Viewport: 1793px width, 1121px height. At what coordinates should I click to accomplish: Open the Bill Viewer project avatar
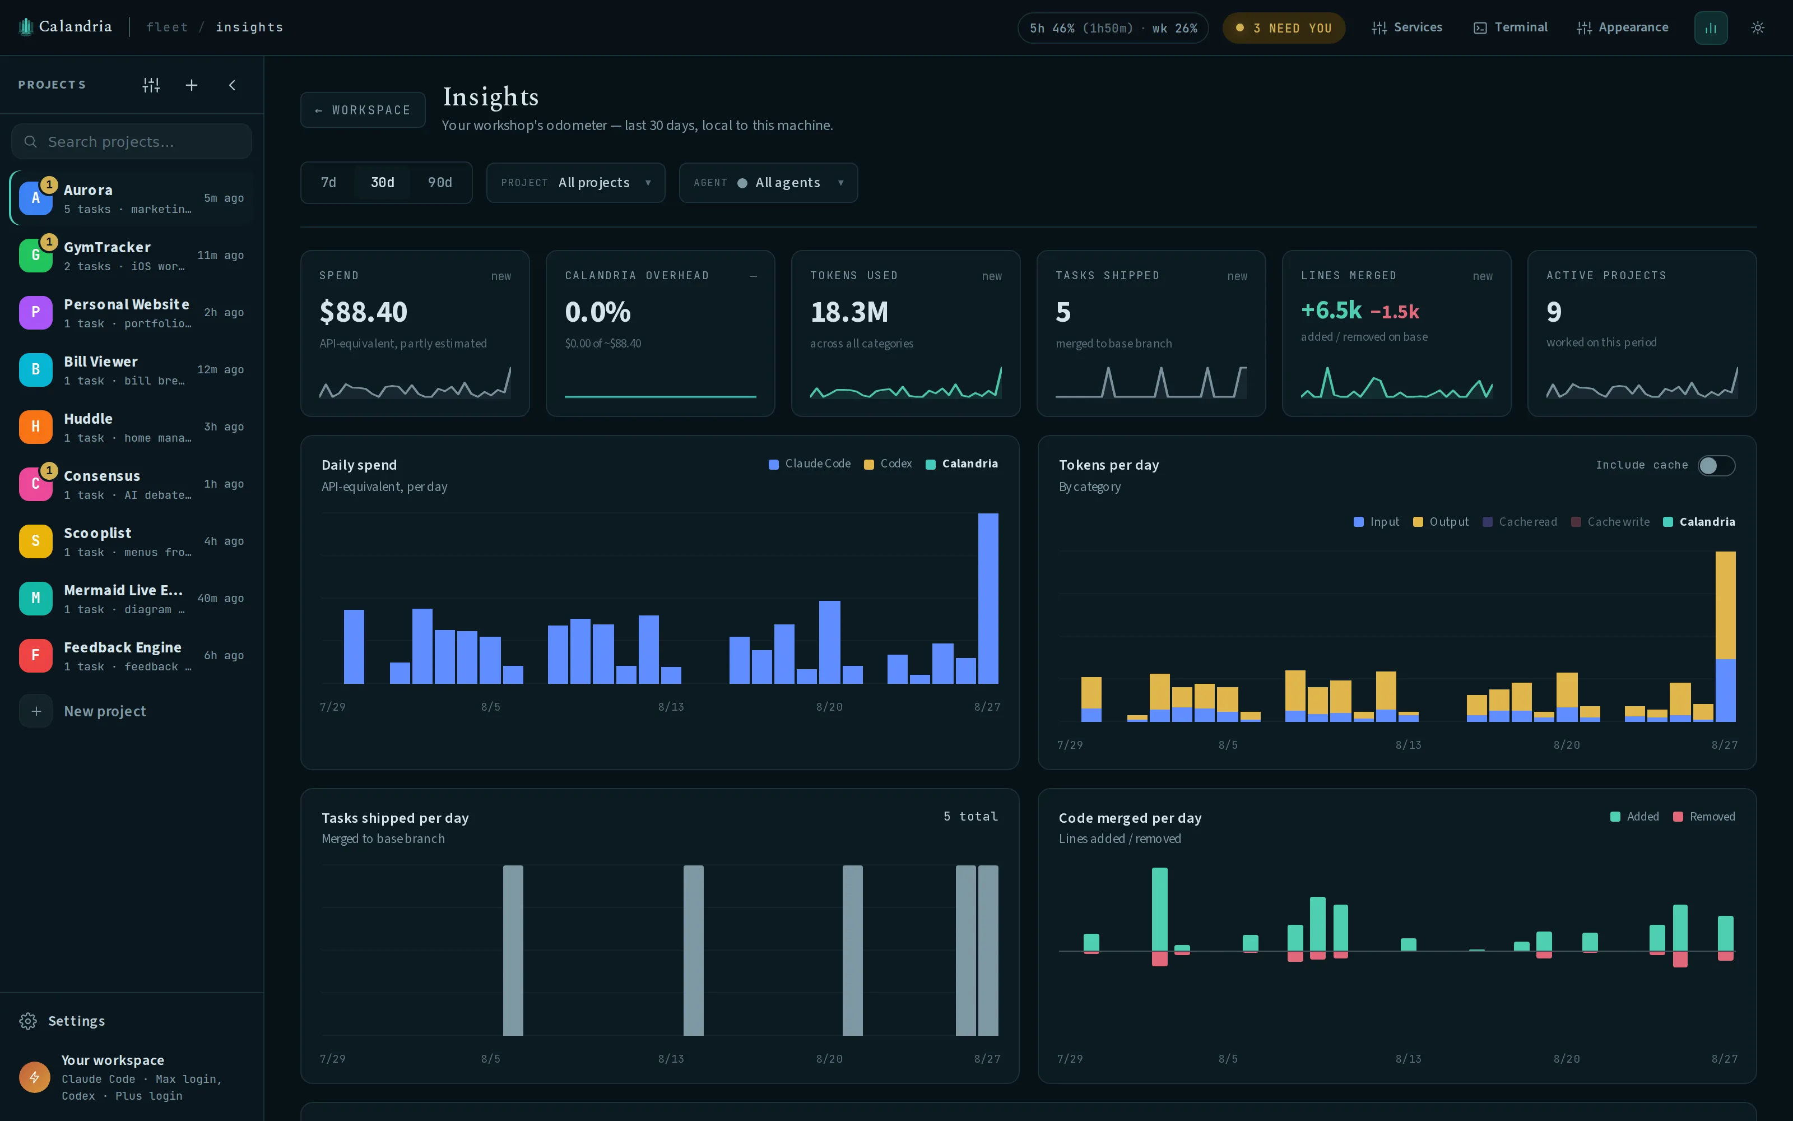pos(35,369)
